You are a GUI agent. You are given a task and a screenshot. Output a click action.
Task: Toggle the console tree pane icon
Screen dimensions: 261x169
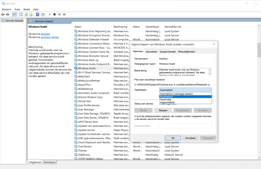pos(15,15)
